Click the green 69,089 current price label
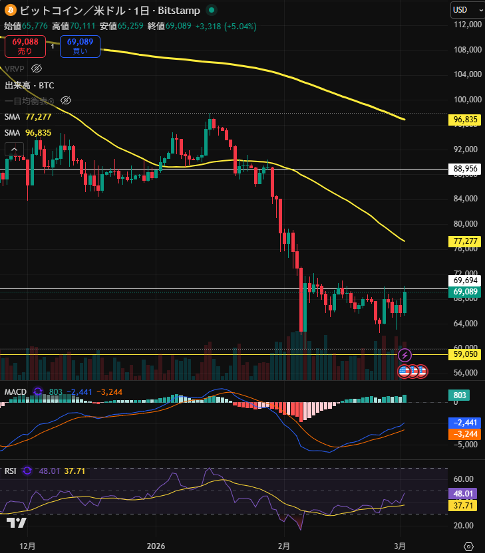Screen dimensions: 485x553 [x=466, y=292]
